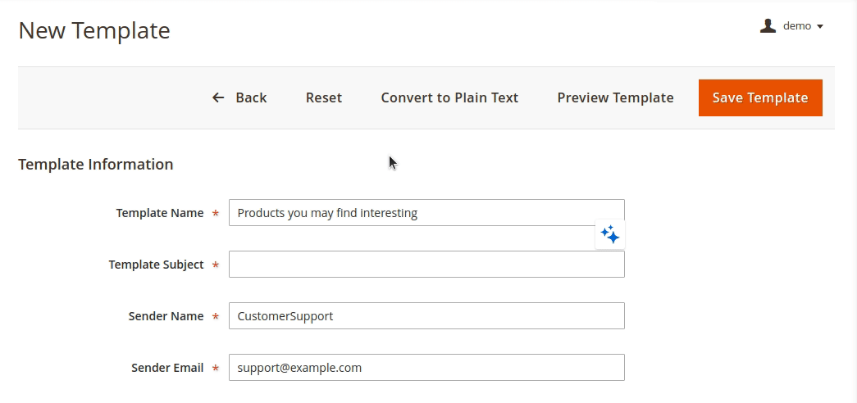Image resolution: width=857 pixels, height=403 pixels.
Task: Click the sparkle AI assistant icon
Action: point(609,235)
